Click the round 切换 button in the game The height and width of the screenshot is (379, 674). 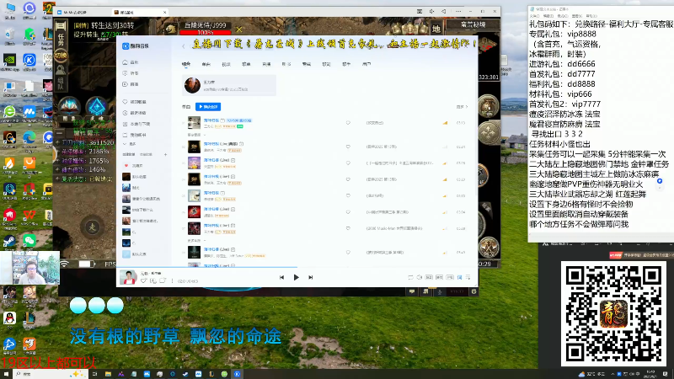point(61,56)
